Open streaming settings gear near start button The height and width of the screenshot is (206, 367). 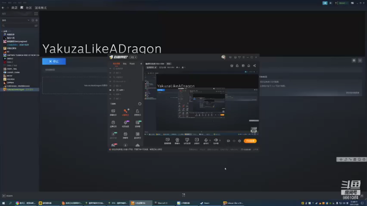pyautogui.click(x=239, y=141)
